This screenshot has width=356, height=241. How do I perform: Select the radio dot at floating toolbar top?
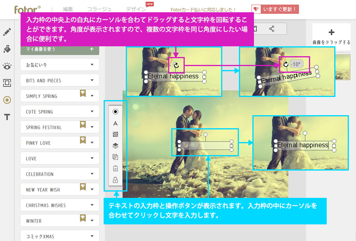coord(116,112)
